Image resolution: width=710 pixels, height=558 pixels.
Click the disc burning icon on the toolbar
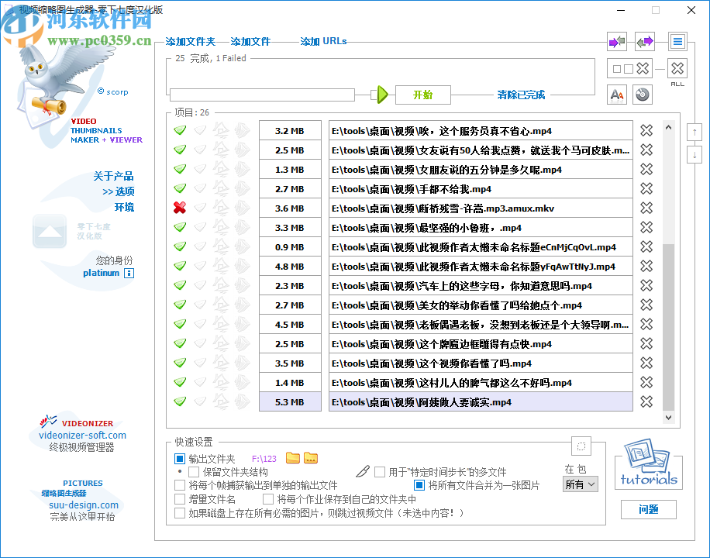point(643,94)
